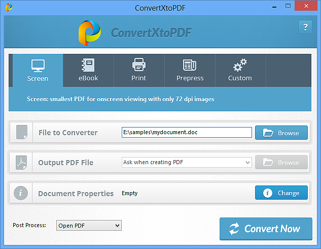Open the Output PDF File dropdown
Image resolution: width=321 pixels, height=249 pixels.
click(x=187, y=162)
